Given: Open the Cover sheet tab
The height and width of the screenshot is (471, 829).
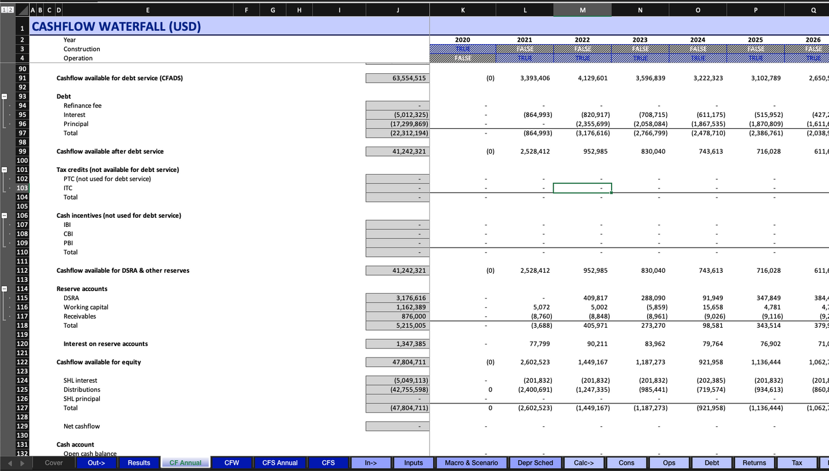Looking at the screenshot, I should coord(54,462).
